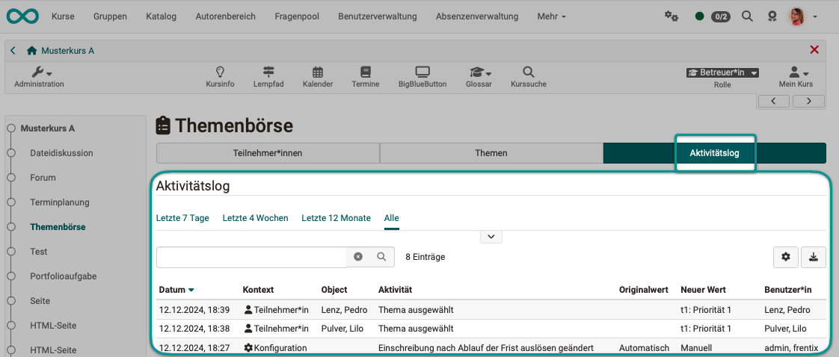Image resolution: width=839 pixels, height=357 pixels.
Task: Open the global search magnifier
Action: (747, 16)
